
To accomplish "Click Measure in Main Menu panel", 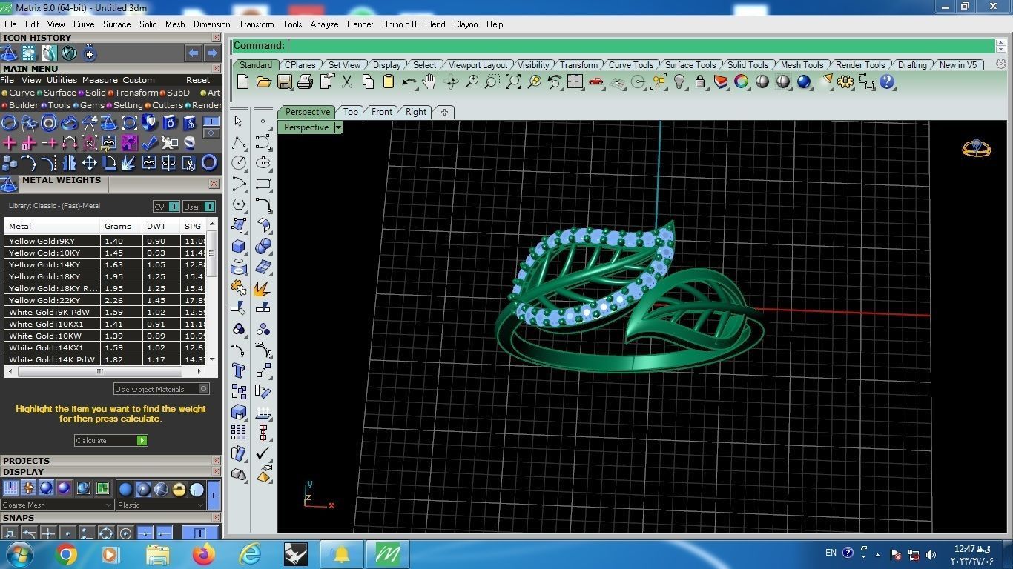I will 100,80.
